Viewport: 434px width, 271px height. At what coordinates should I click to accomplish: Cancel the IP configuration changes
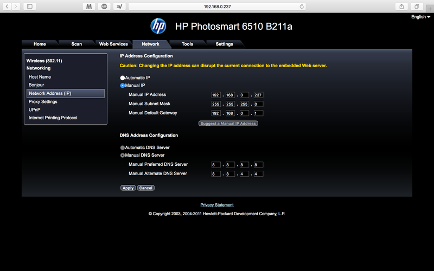146,188
